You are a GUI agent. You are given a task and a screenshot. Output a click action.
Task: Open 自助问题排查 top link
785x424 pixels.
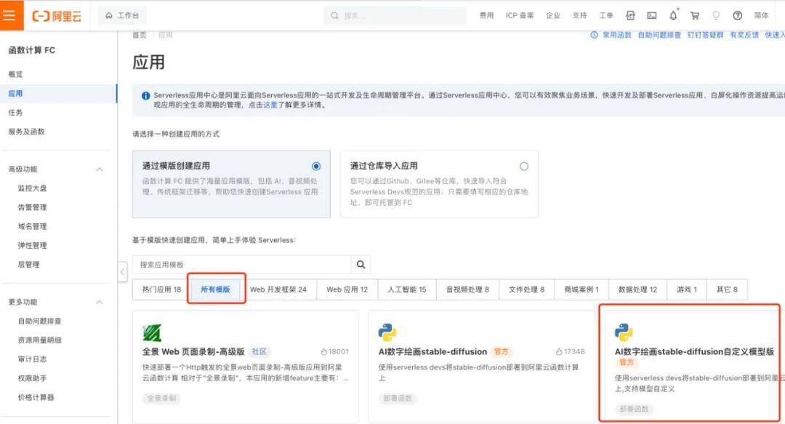(x=659, y=35)
